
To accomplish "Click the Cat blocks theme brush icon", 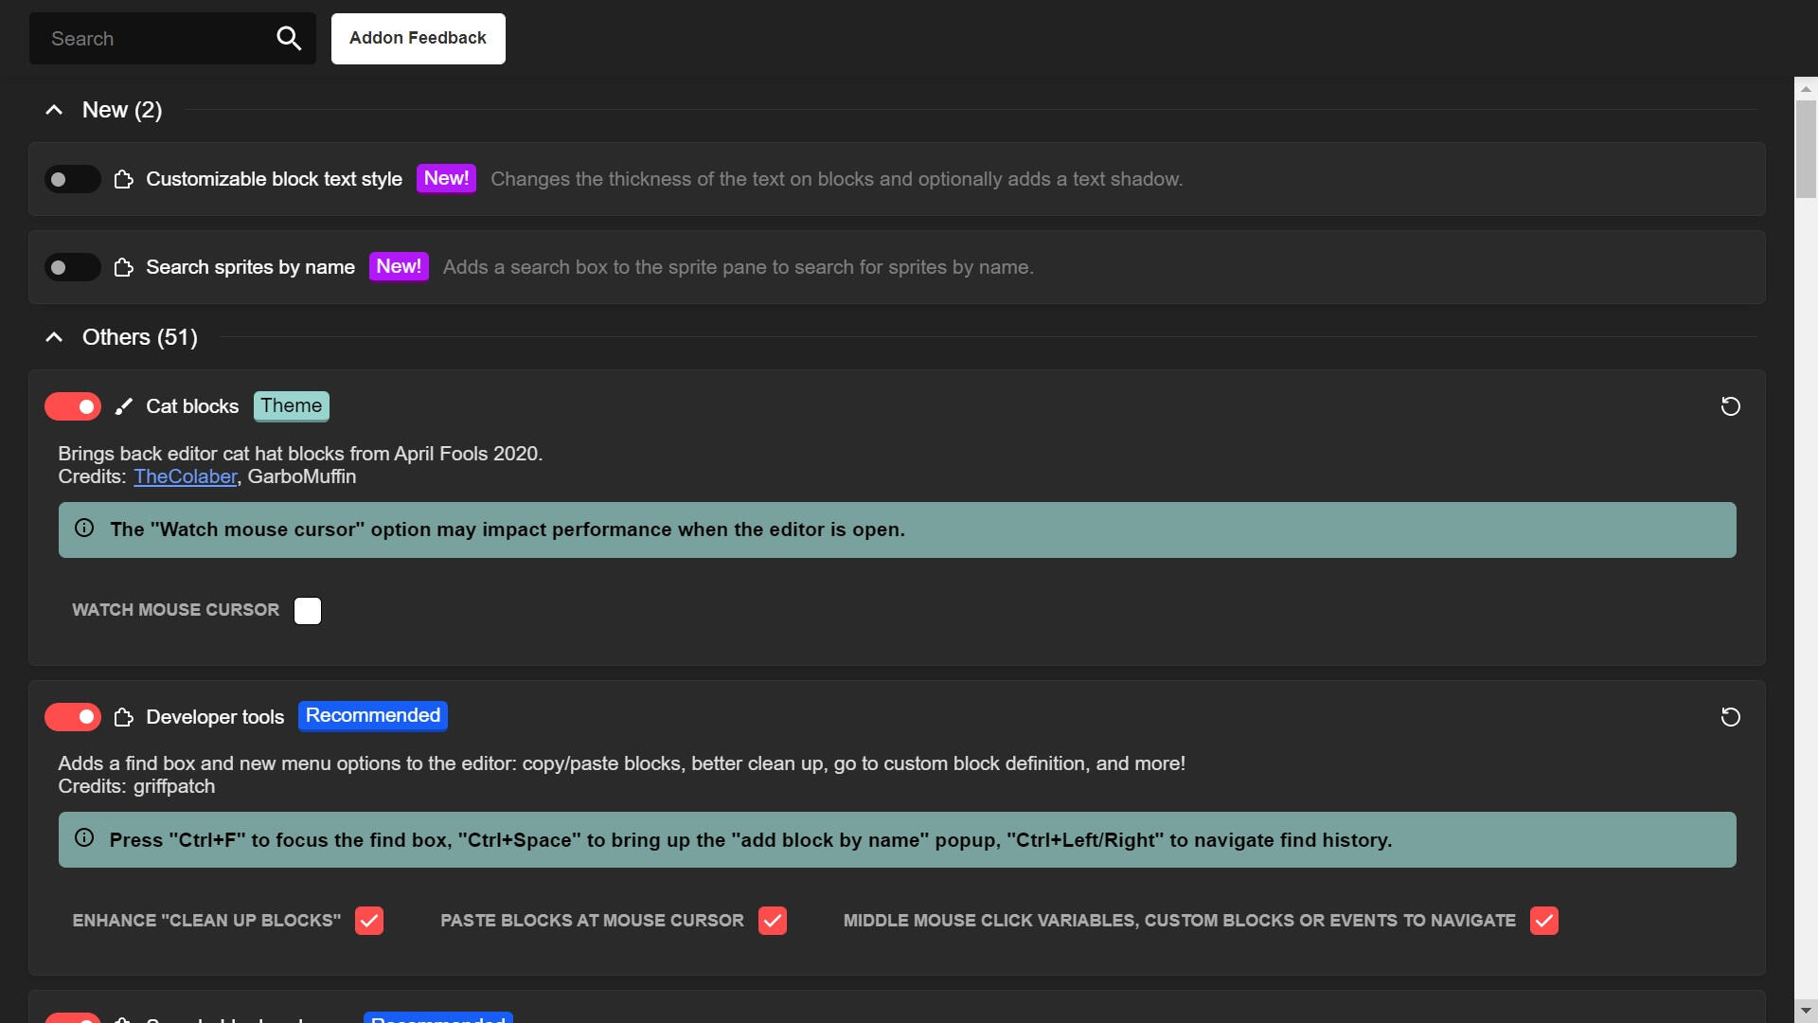I will 123,406.
